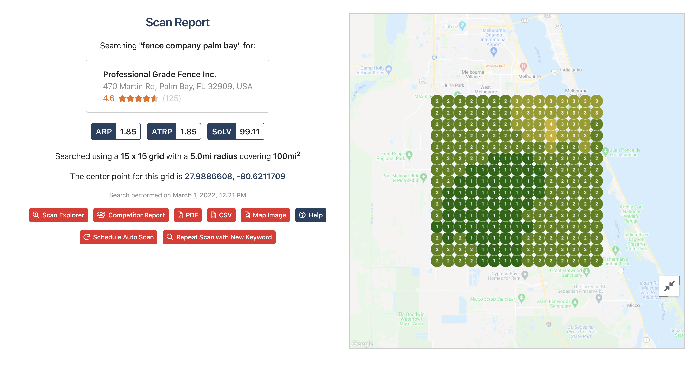Click the hospital H marker near Melbourne

coord(524,67)
